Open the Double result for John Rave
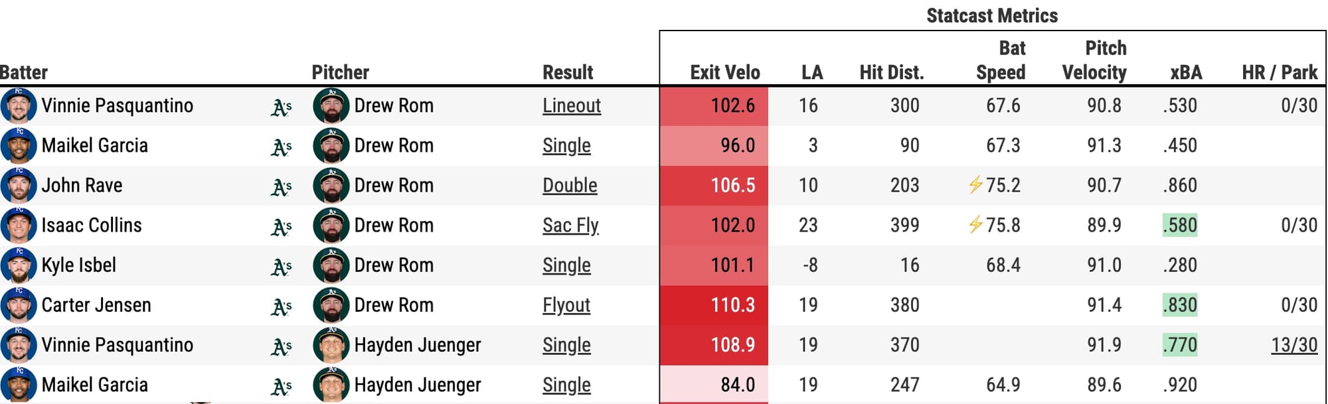 (x=570, y=185)
